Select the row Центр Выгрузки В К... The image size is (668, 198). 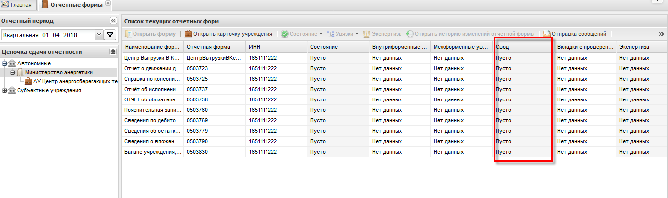click(x=395, y=58)
